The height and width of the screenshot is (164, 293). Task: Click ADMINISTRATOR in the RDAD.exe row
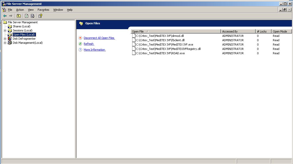(x=233, y=53)
